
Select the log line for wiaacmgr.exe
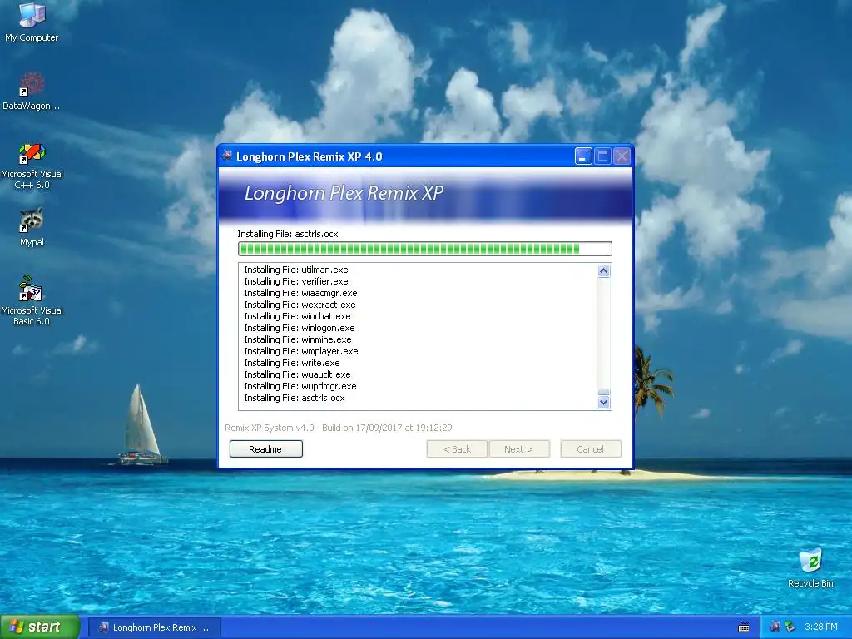pyautogui.click(x=300, y=293)
